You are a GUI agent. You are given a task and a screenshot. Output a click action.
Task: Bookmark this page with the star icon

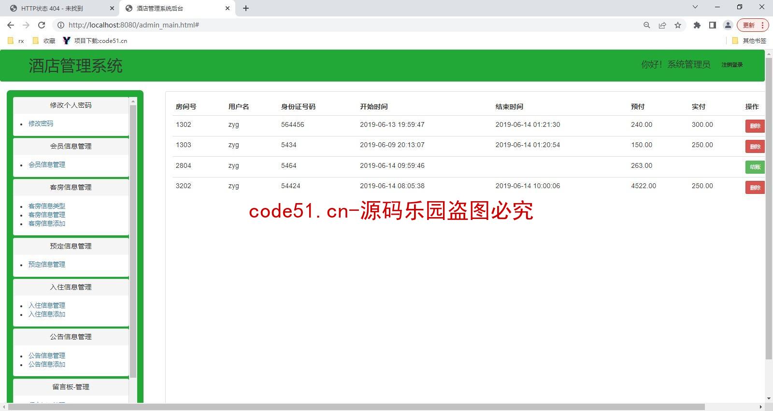[x=678, y=25]
